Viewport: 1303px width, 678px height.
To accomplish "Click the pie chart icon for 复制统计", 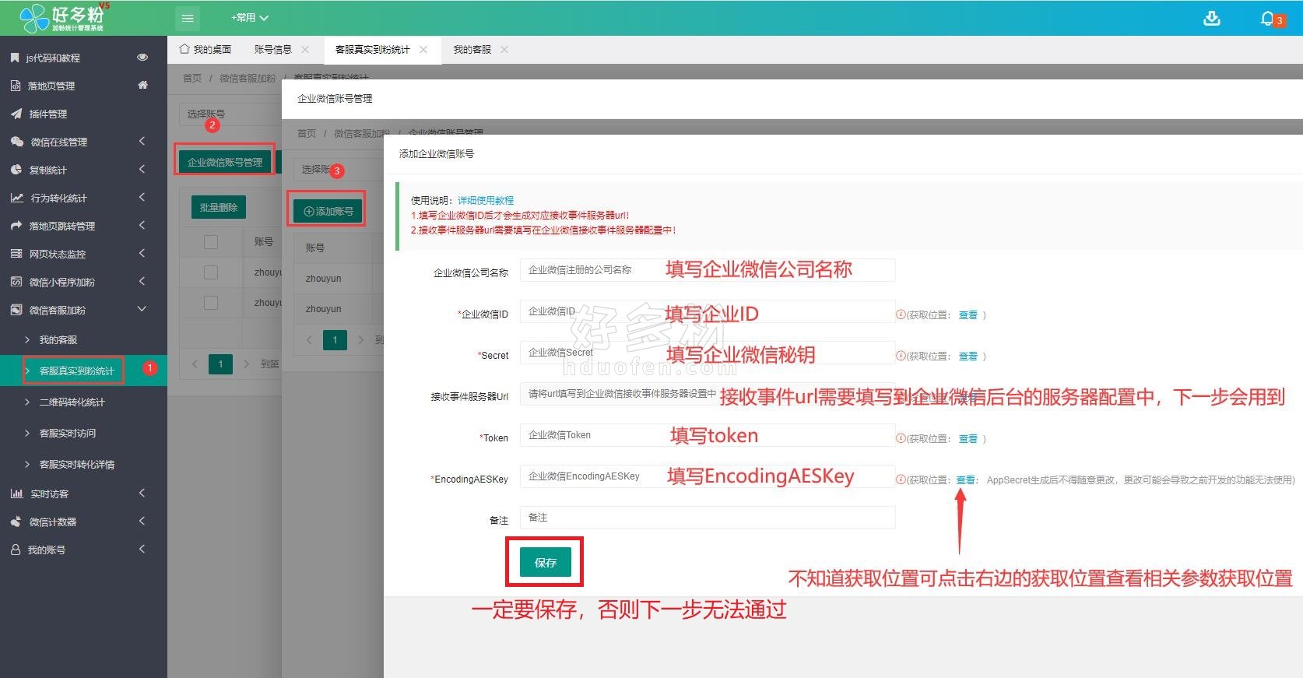I will pyautogui.click(x=16, y=170).
